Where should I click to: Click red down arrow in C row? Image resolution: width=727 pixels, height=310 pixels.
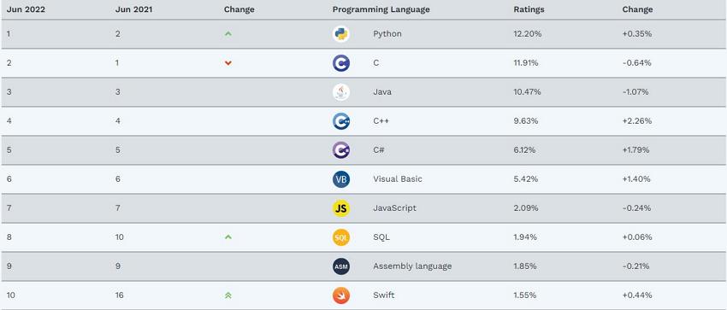[x=228, y=63]
